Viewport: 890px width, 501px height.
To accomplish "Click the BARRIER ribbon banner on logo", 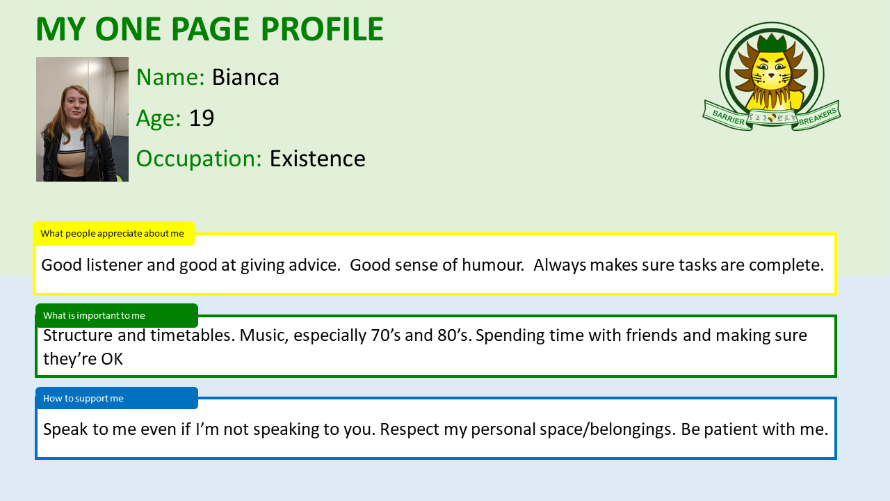I will [729, 116].
